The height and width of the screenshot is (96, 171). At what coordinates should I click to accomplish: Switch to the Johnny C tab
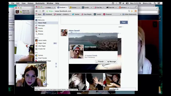(123, 7)
